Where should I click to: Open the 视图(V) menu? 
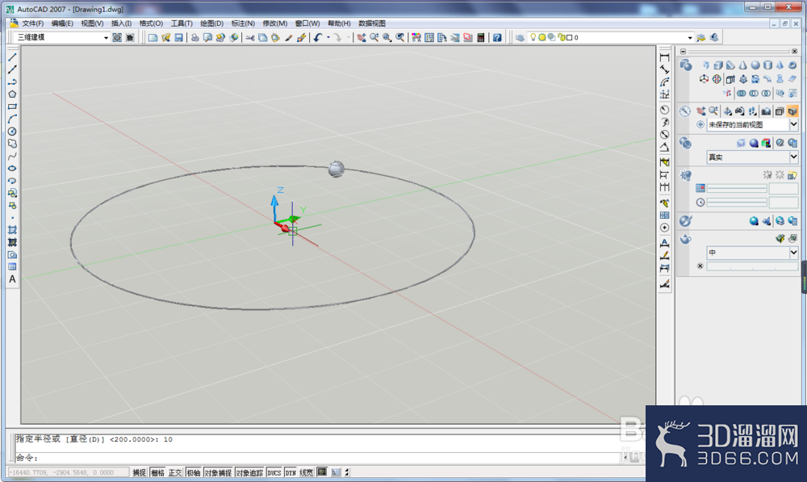pos(92,23)
